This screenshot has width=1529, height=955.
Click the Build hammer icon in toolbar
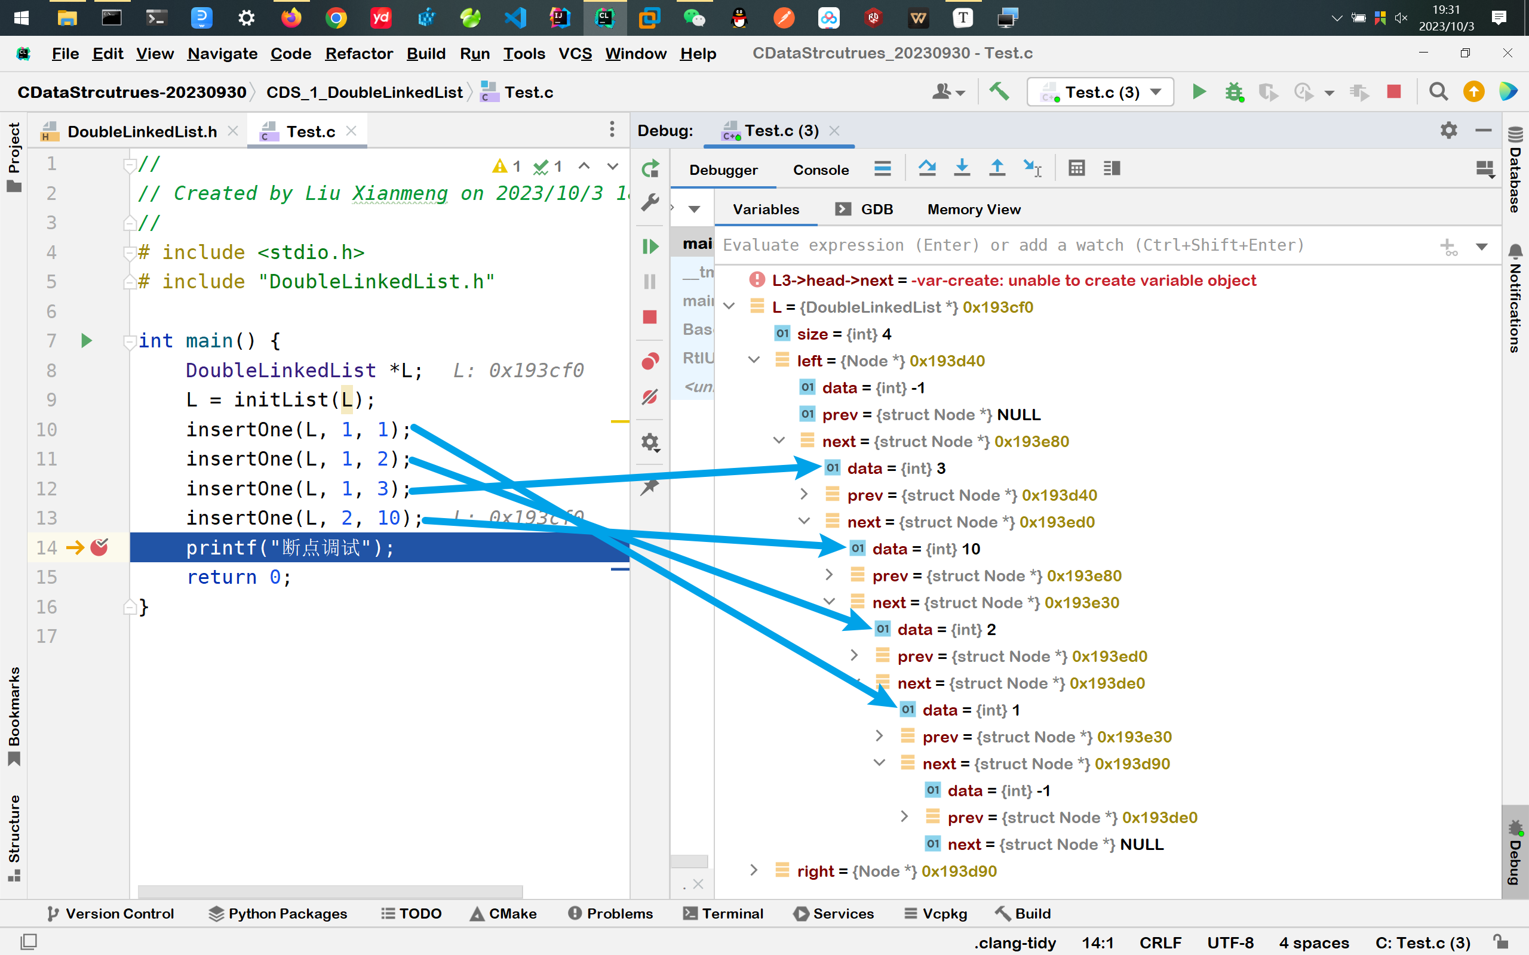click(x=998, y=92)
